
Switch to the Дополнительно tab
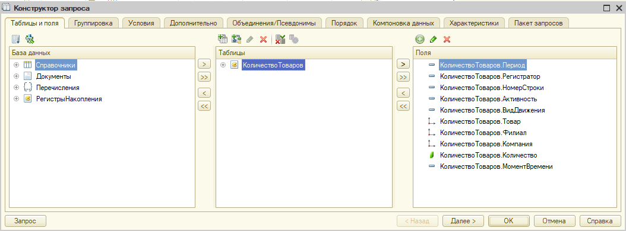click(x=193, y=23)
